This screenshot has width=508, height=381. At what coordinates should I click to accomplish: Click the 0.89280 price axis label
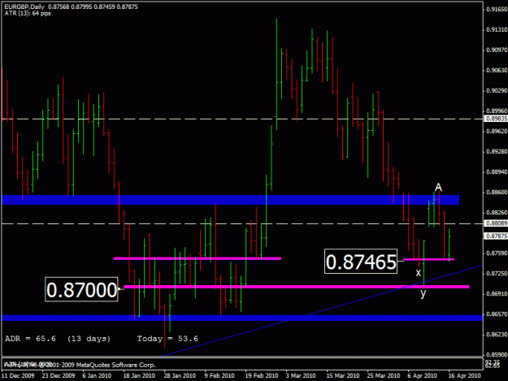click(497, 151)
